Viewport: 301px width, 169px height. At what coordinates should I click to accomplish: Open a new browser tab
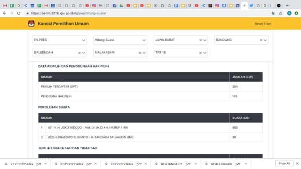[x=287, y=6]
